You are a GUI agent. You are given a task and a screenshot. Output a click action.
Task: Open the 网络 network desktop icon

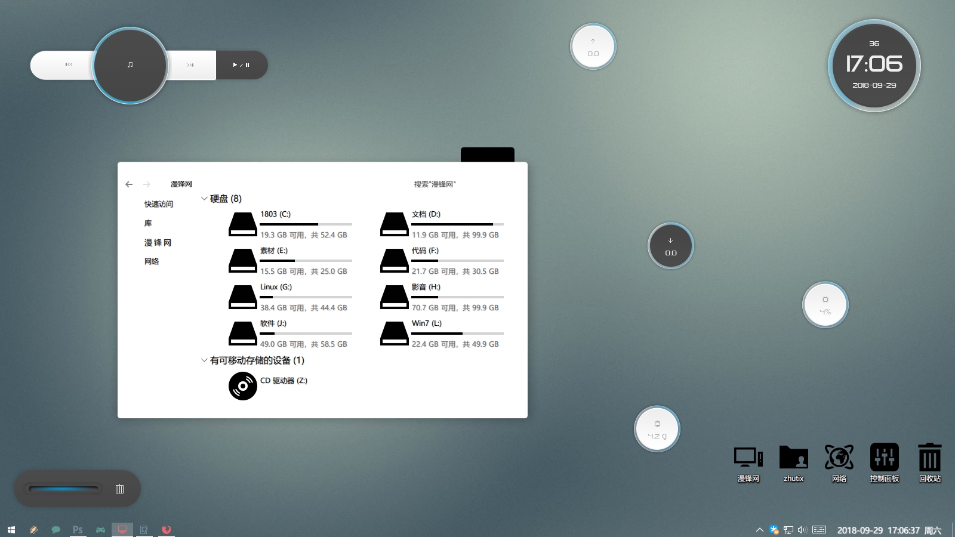(x=839, y=462)
